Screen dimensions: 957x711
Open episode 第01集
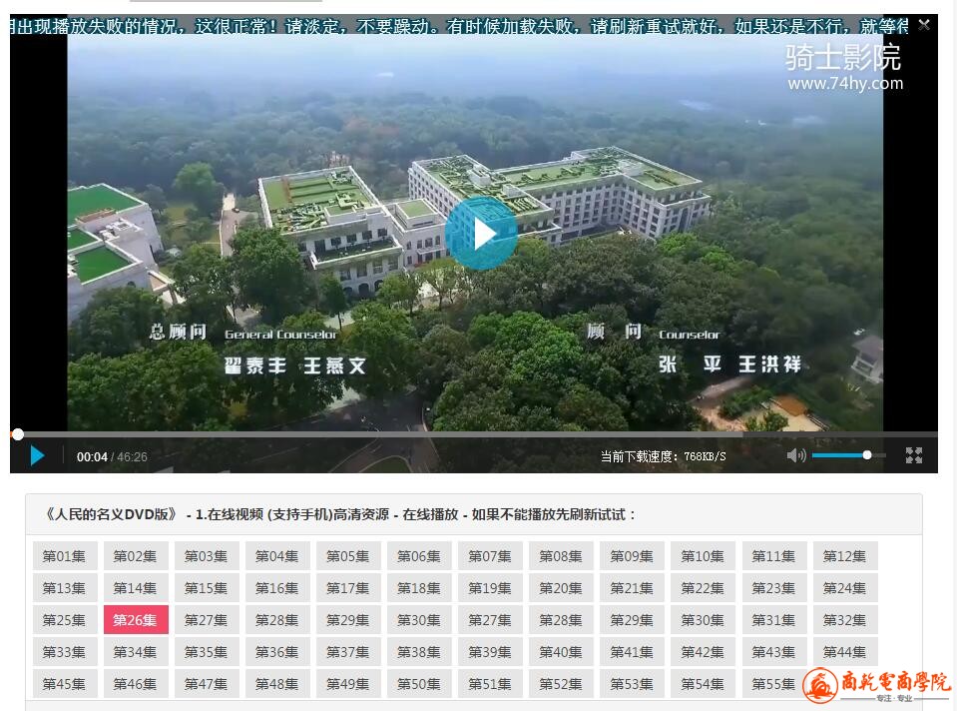coord(65,556)
